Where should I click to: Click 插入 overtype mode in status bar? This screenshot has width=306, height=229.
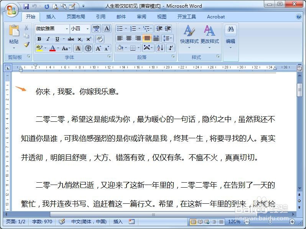tap(118, 222)
